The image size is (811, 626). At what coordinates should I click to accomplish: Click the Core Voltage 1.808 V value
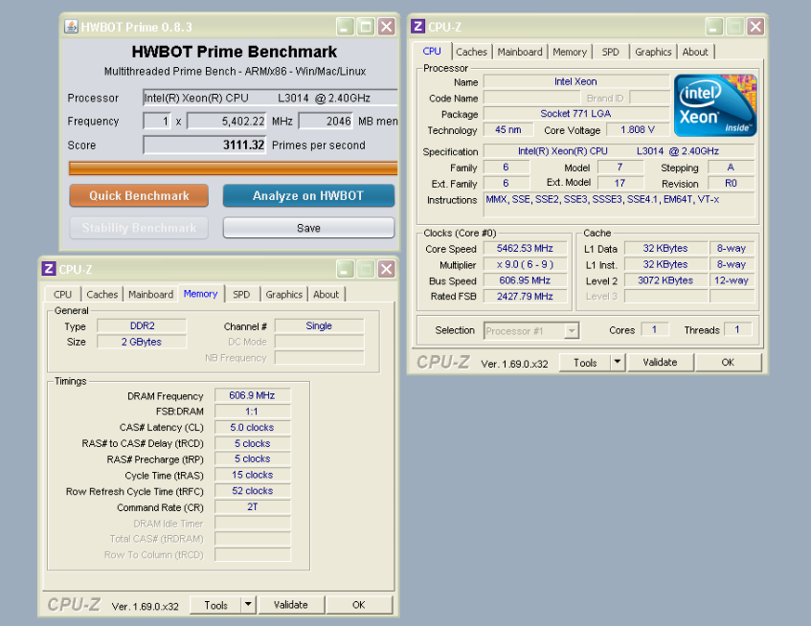638,130
